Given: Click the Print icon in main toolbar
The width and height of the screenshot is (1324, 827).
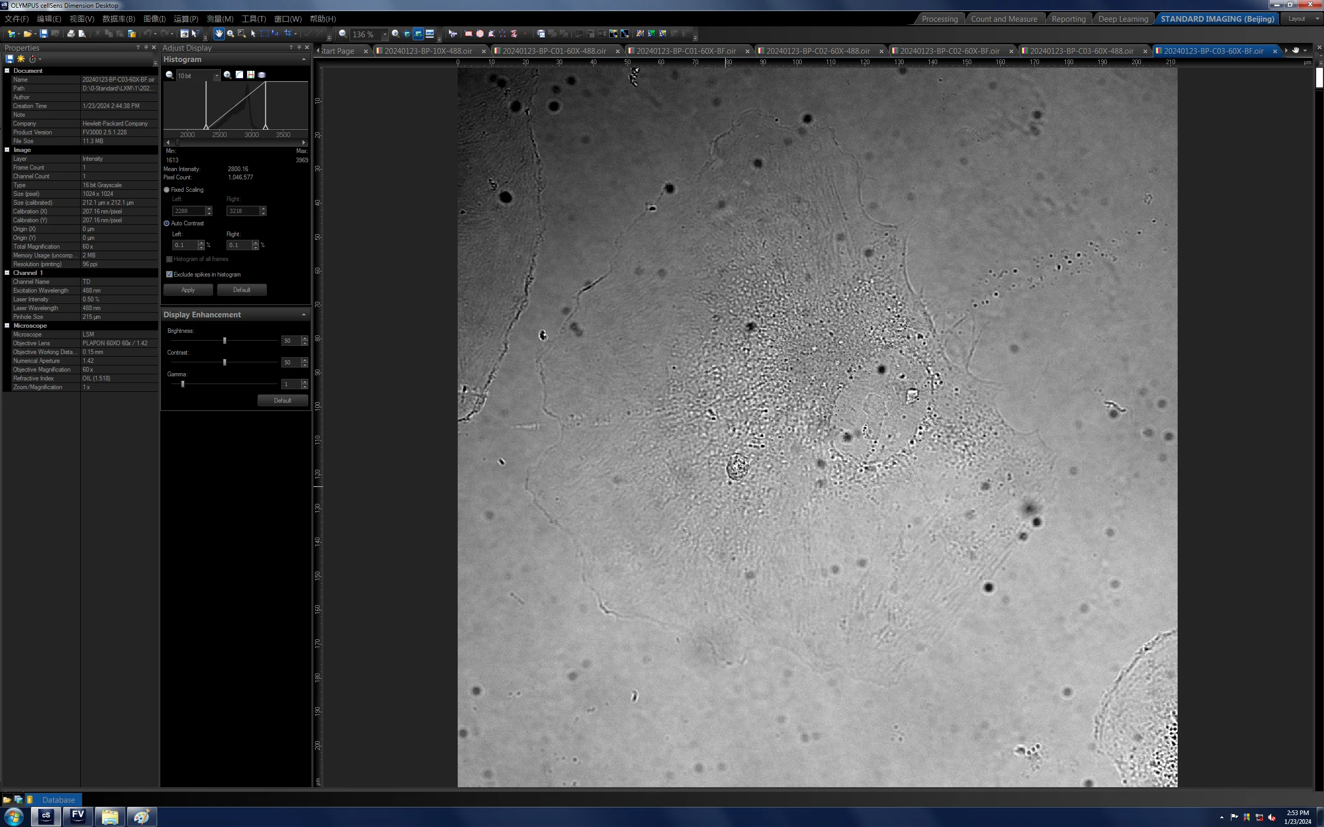Looking at the screenshot, I should pyautogui.click(x=70, y=34).
